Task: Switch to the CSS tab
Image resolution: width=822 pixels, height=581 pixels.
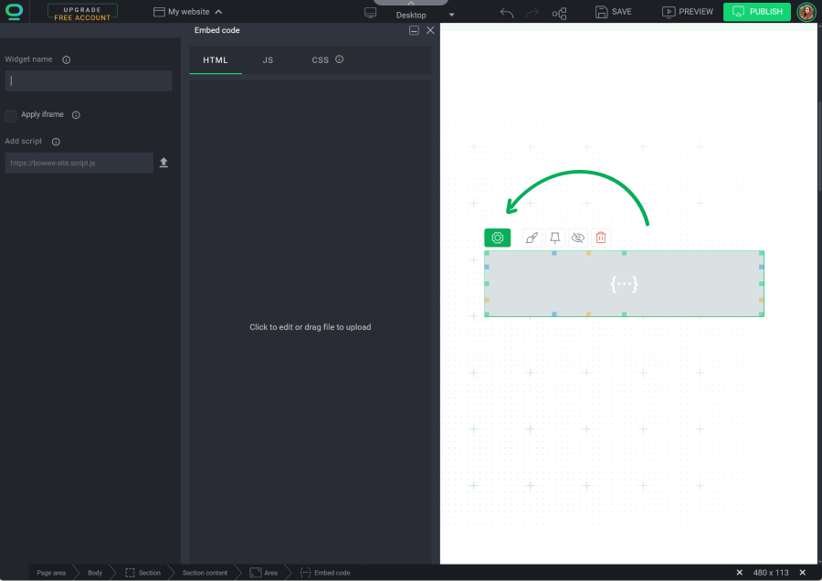Action: point(320,60)
